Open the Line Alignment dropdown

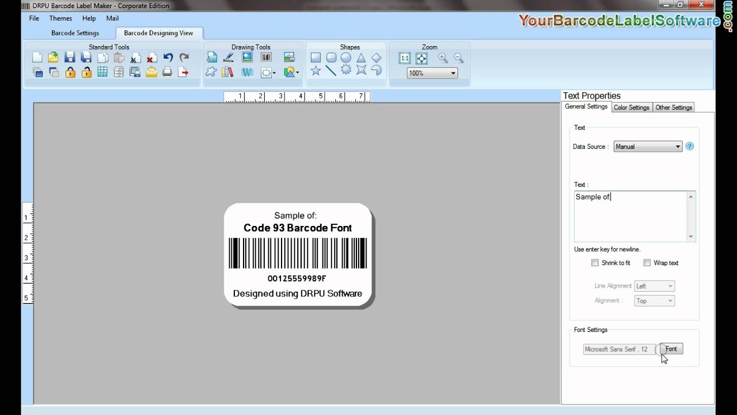(654, 286)
